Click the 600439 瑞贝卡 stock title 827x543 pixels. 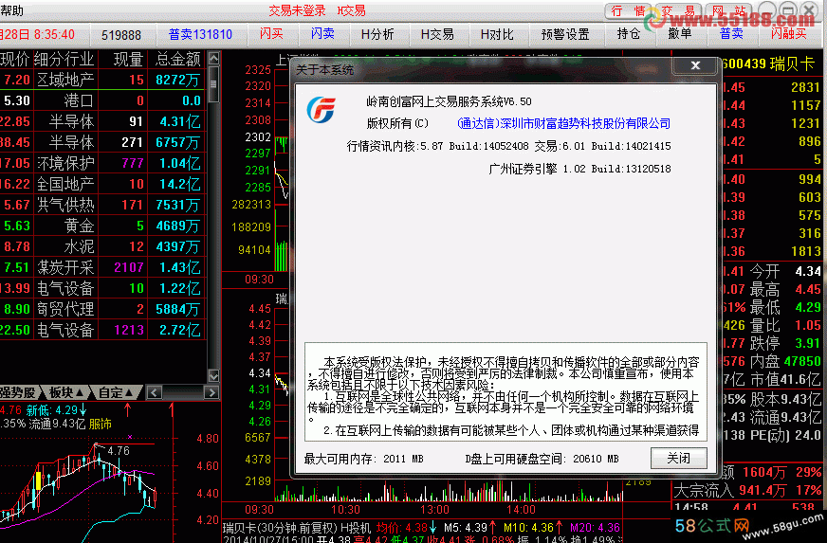(x=768, y=63)
